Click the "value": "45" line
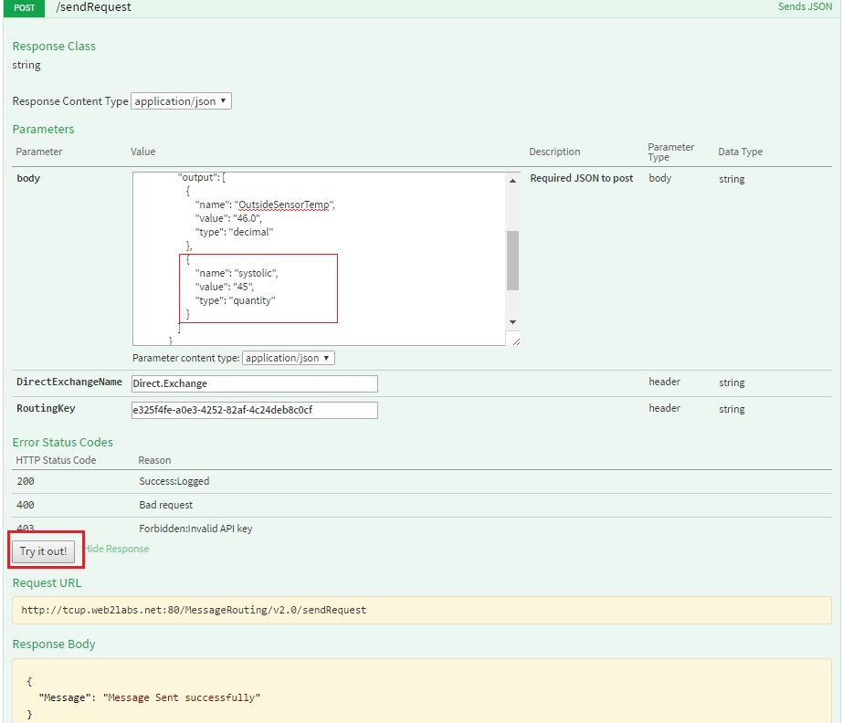 point(224,287)
